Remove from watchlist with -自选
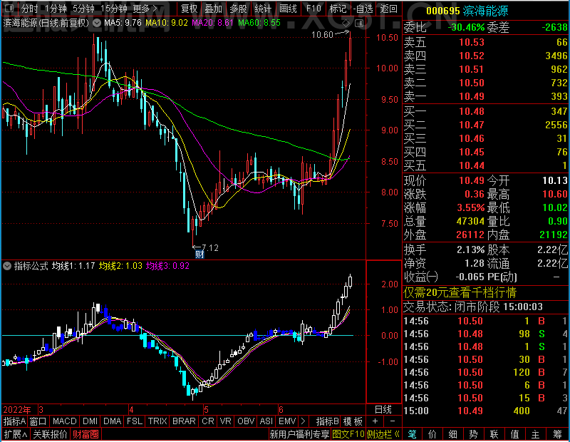570x442 pixels. point(363,9)
